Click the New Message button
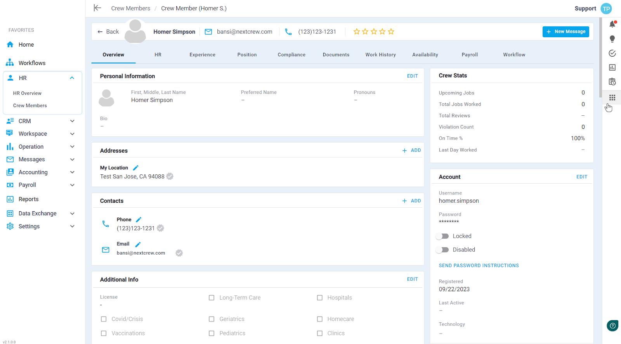Screen dimensions: 621x344 (x=566, y=32)
